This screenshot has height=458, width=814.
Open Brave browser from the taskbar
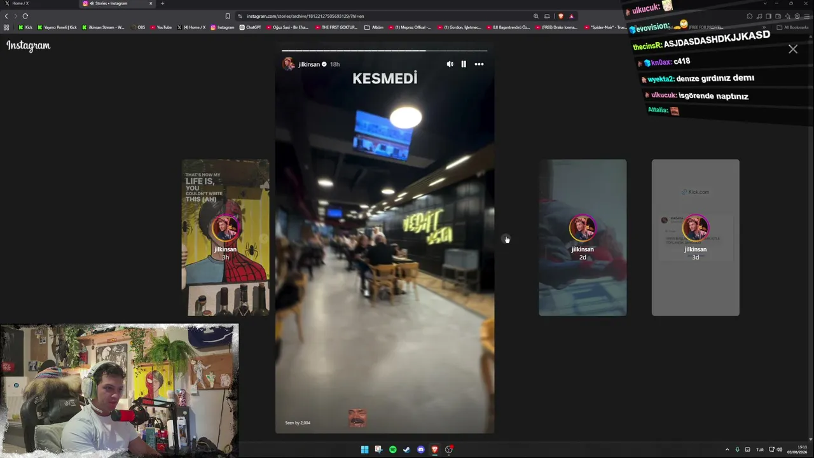(434, 450)
